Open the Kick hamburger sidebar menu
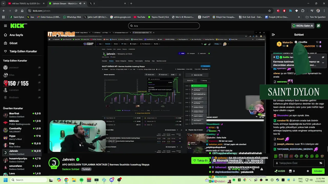The width and height of the screenshot is (328, 184). coord(5,26)
